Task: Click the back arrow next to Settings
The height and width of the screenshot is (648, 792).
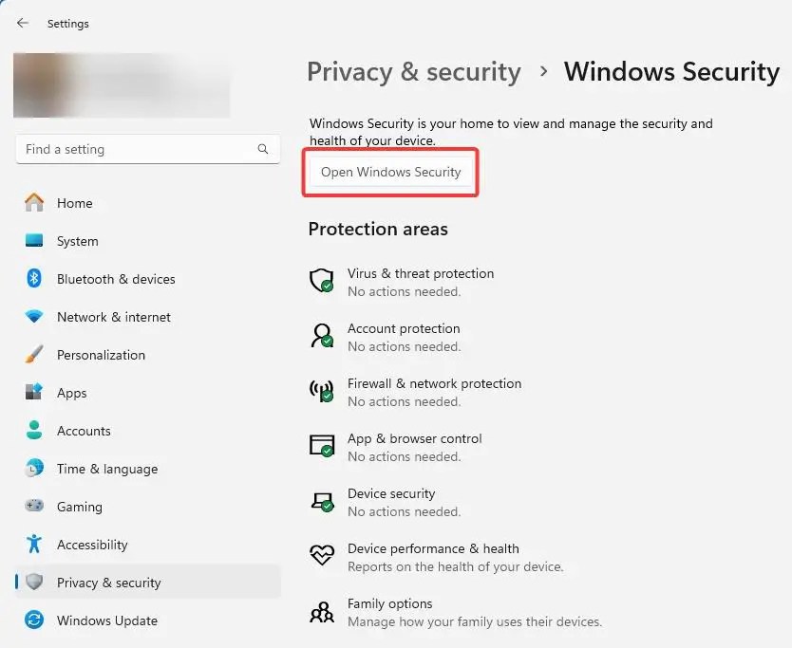Action: [x=23, y=23]
